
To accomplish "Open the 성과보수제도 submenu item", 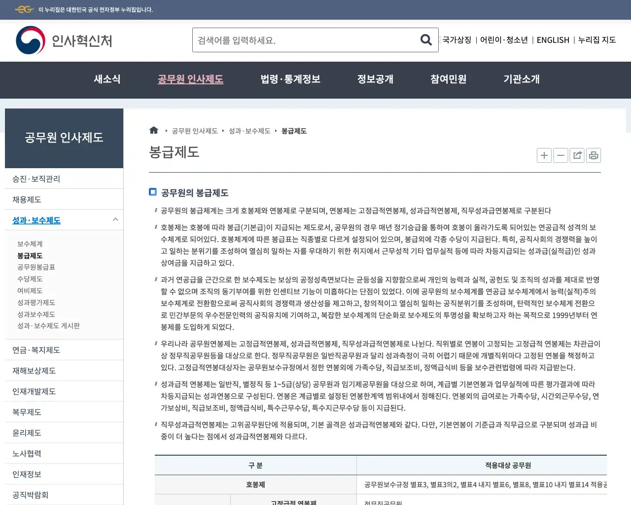I will point(36,314).
